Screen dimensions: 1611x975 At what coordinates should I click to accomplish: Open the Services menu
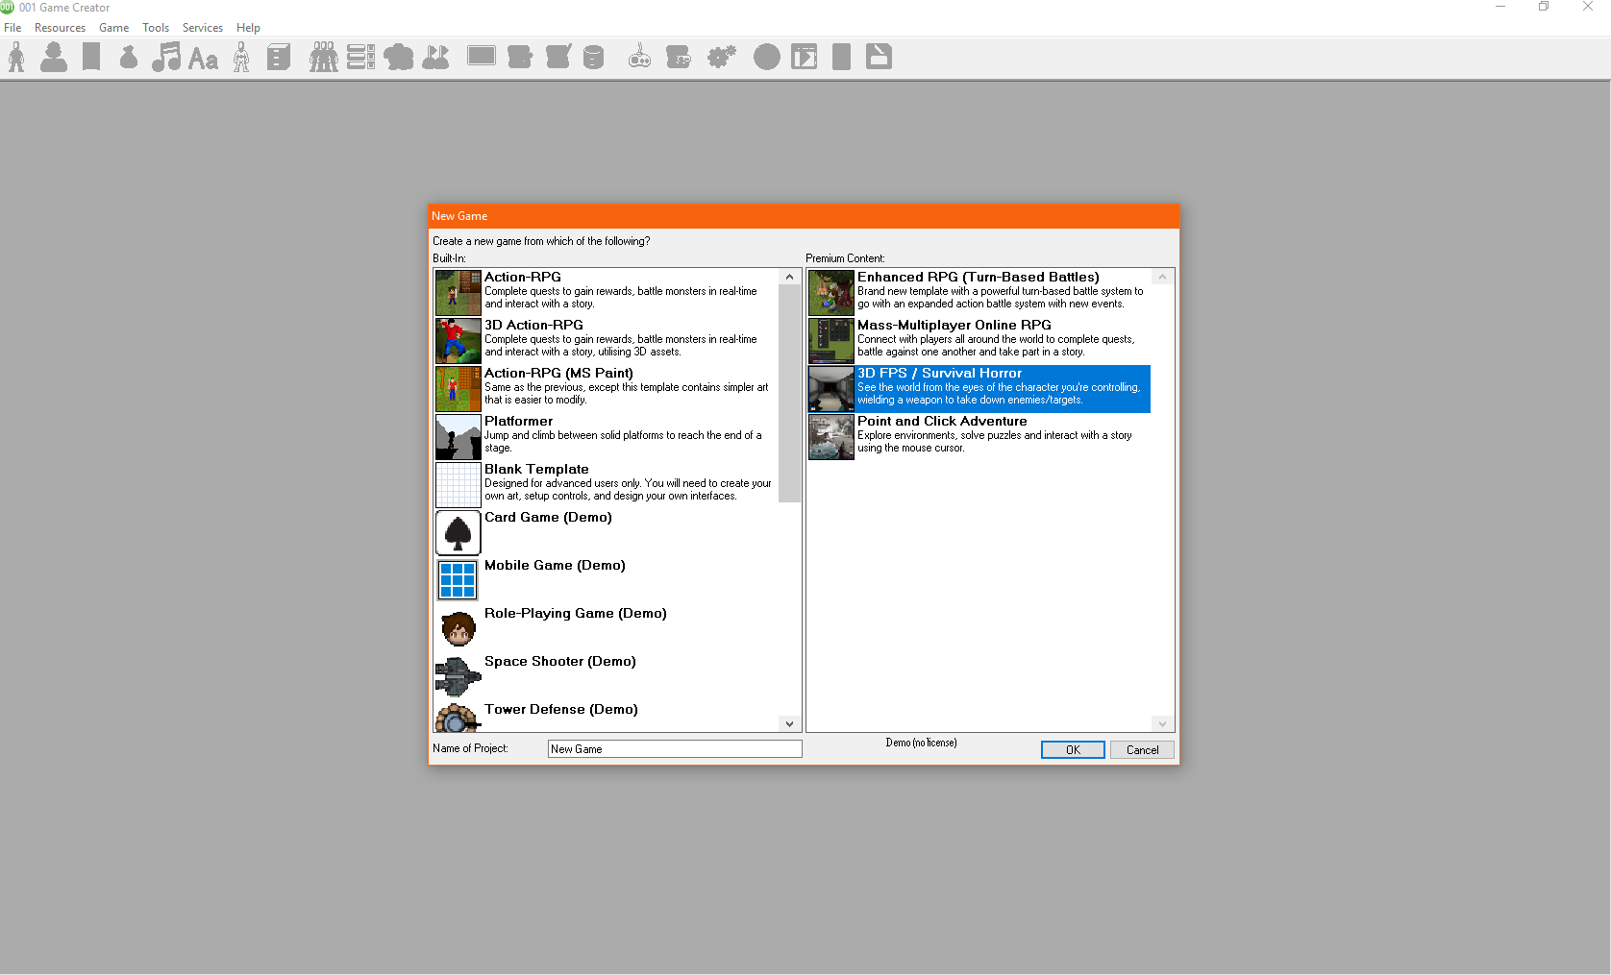pyautogui.click(x=203, y=28)
